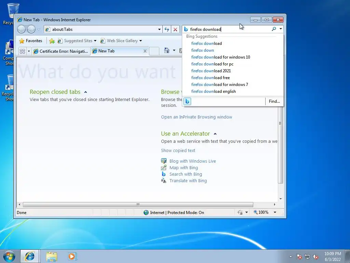
Task: Launch Windows Media Player from taskbar
Action: point(72,256)
